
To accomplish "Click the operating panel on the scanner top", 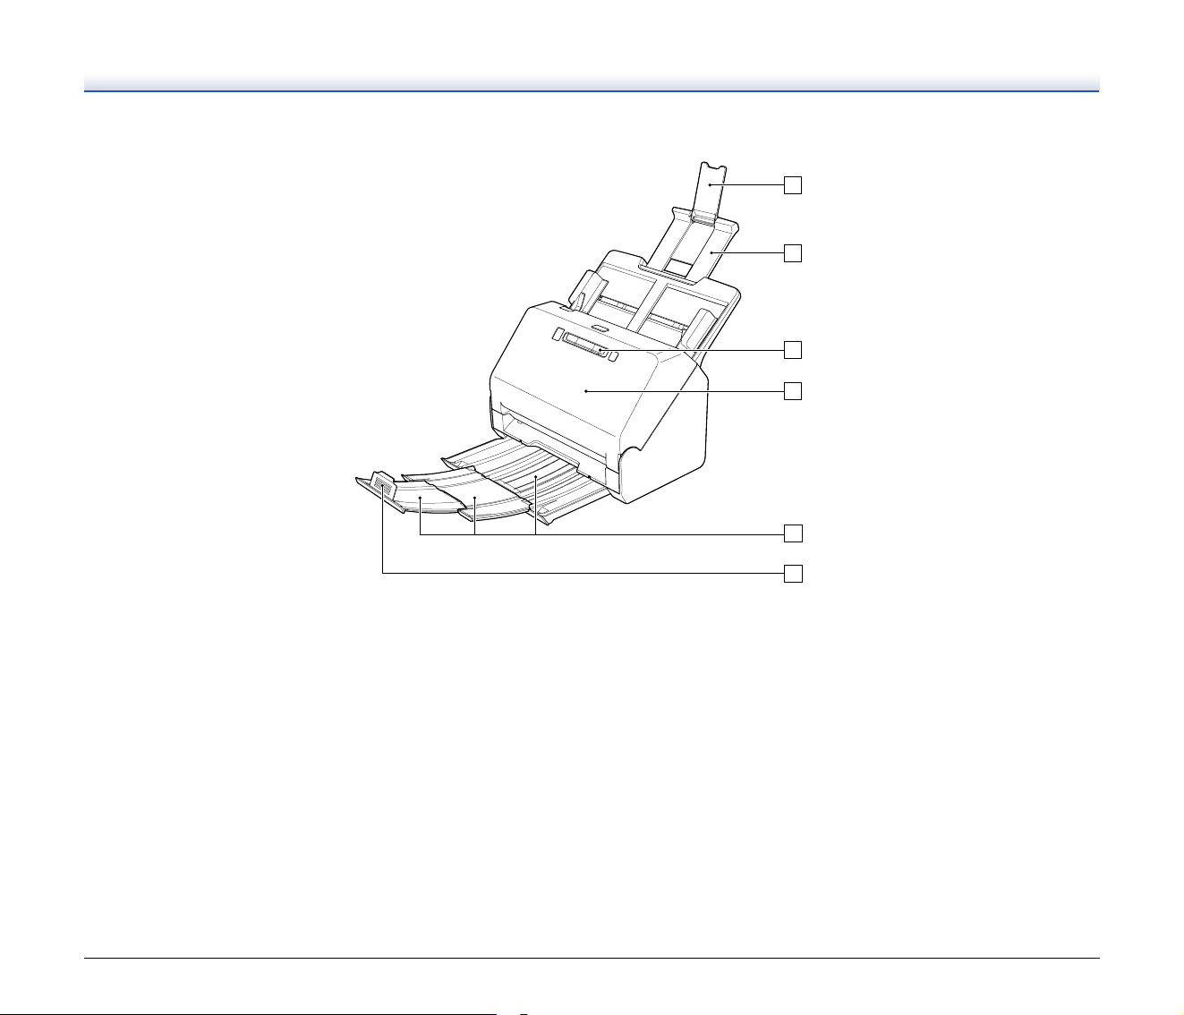I will pos(586,345).
